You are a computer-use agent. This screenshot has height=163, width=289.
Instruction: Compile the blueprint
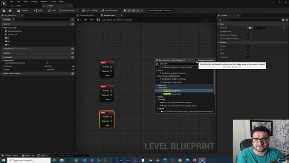click(23, 10)
